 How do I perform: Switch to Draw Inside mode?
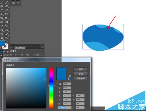8,55
